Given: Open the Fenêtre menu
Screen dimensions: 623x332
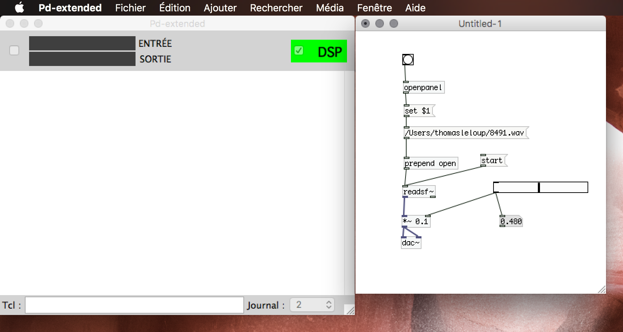Looking at the screenshot, I should 374,8.
